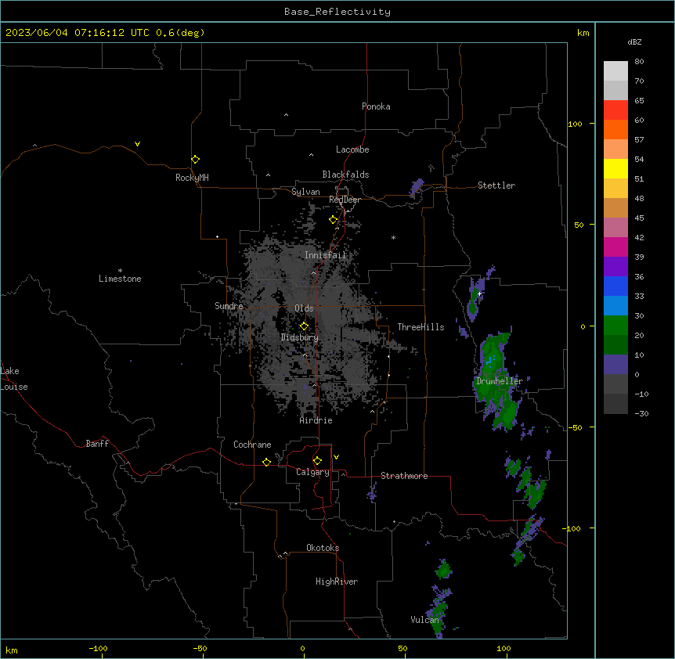This screenshot has height=659, width=675.
Task: Click the yellow marker south of RedDeer
Action: [x=334, y=220]
